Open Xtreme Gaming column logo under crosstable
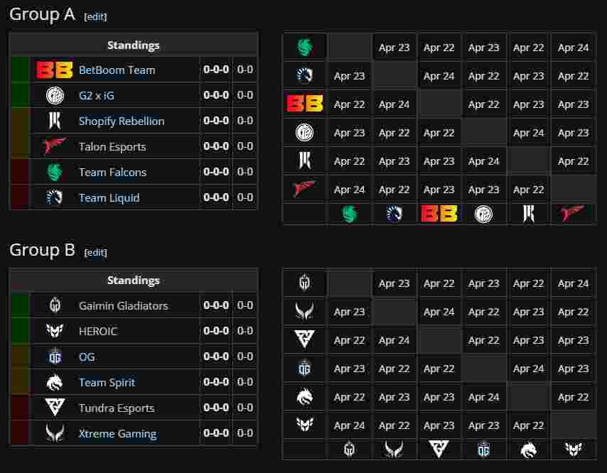The width and height of the screenshot is (607, 473). coord(394,450)
